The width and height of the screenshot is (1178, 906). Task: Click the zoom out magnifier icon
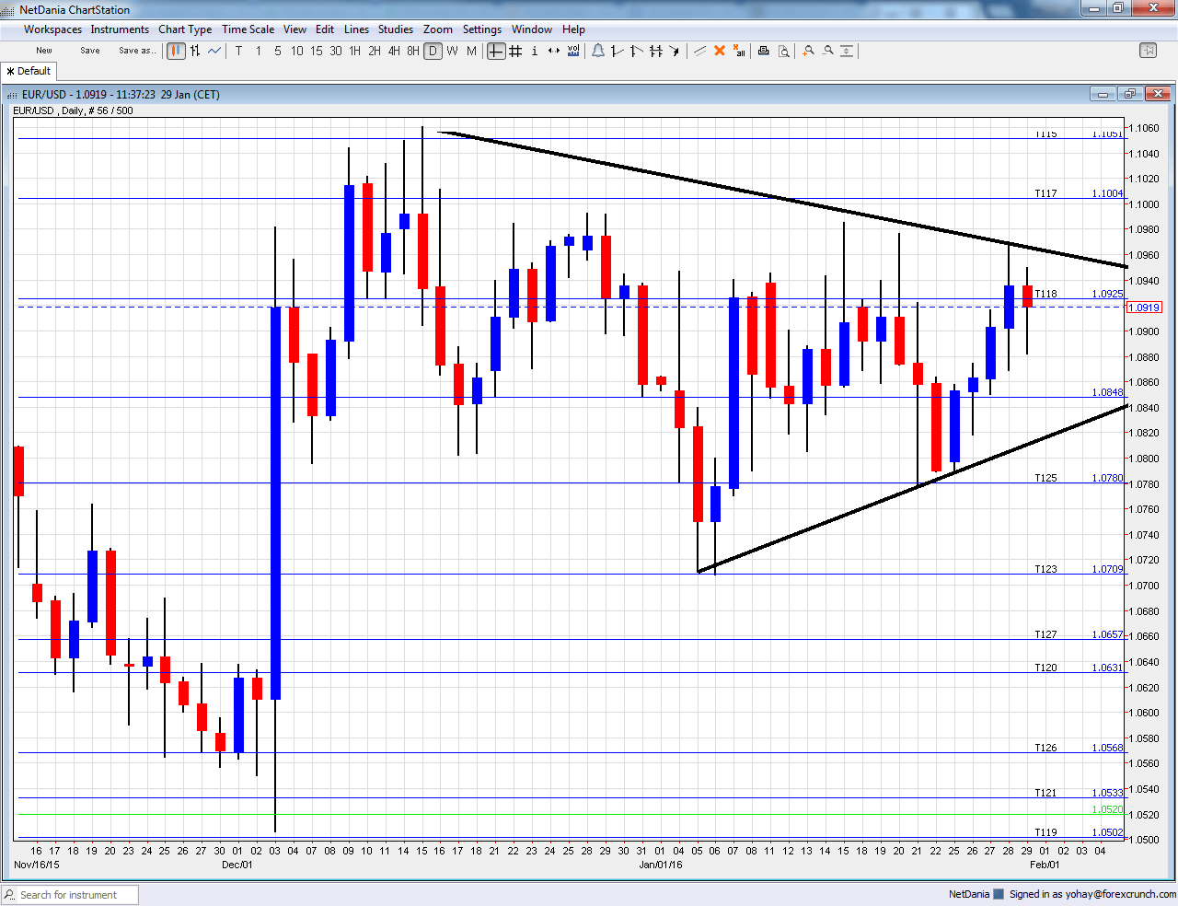coord(827,51)
